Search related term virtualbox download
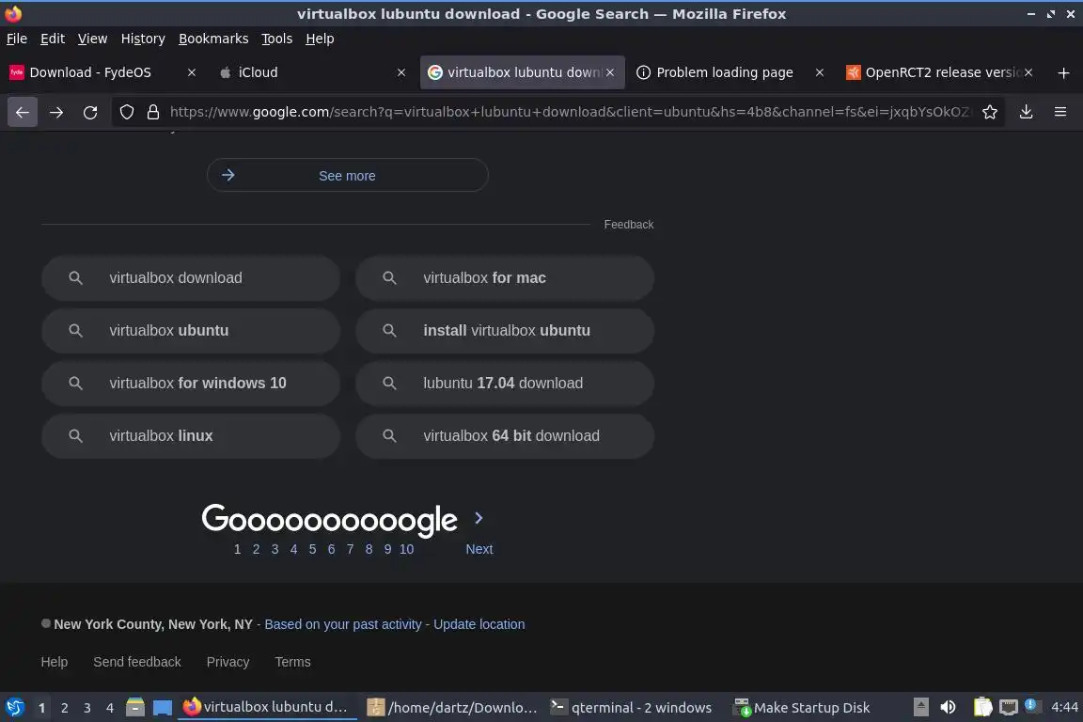 191,277
